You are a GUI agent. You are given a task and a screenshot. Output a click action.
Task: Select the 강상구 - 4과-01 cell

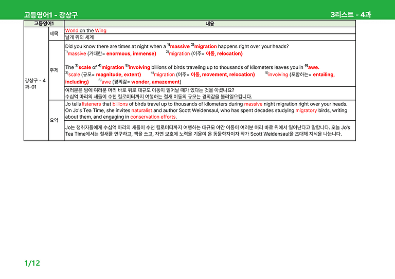(x=35, y=84)
